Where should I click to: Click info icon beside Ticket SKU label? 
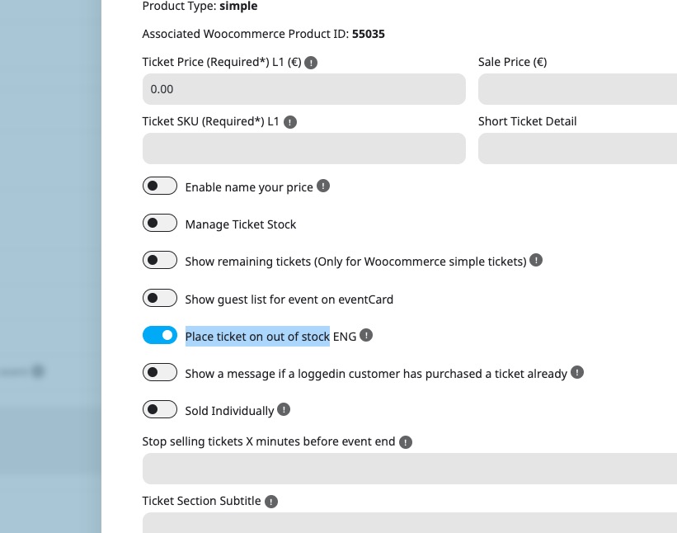(x=290, y=122)
